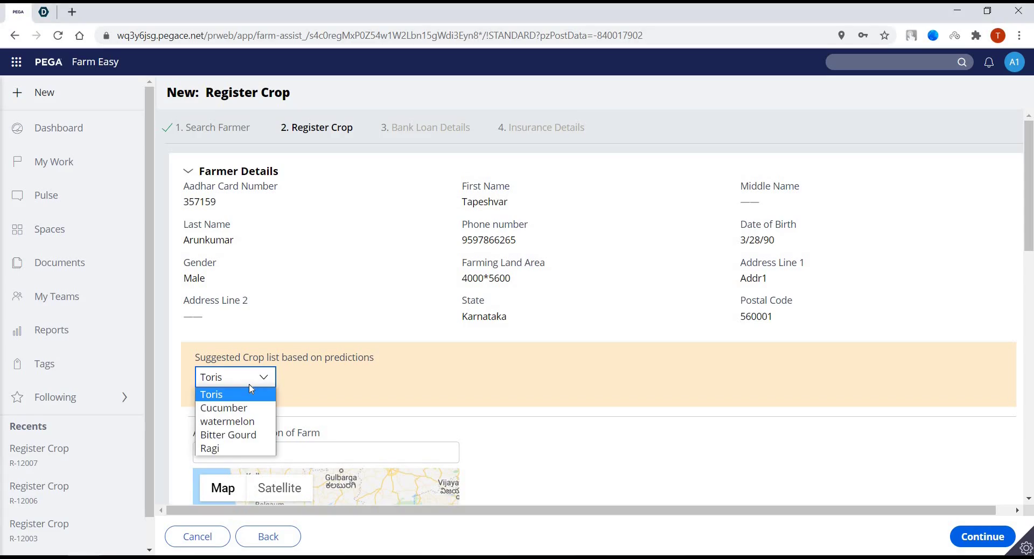Screen dimensions: 1034x559
Task: Reload the page with browser refresh icon
Action: pyautogui.click(x=58, y=36)
